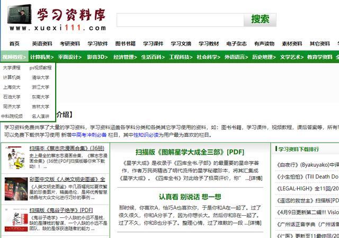
Task: Open the 蔡志忠漫画合集 book thumbnail
Action: pyautogui.click(x=15, y=157)
